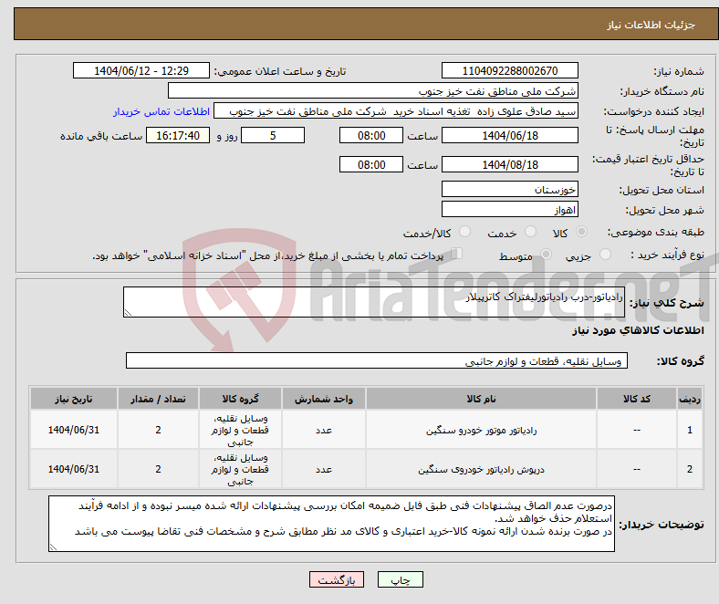Click goods group cell in row 2
The width and height of the screenshot is (719, 604).
[240, 469]
